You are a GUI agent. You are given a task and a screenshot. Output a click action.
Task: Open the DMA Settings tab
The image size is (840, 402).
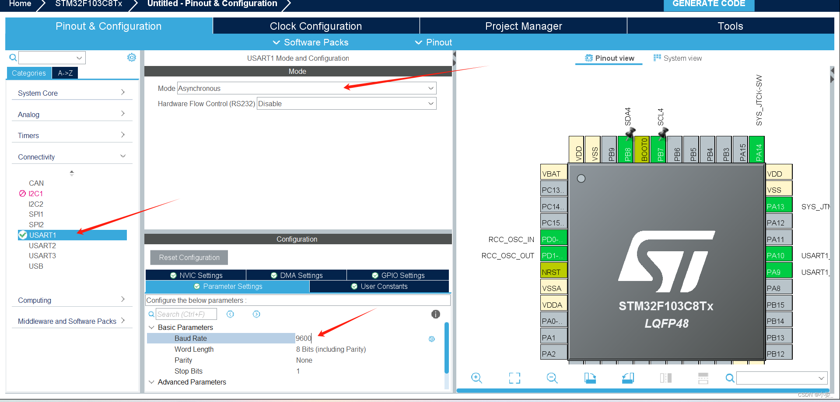(x=297, y=275)
